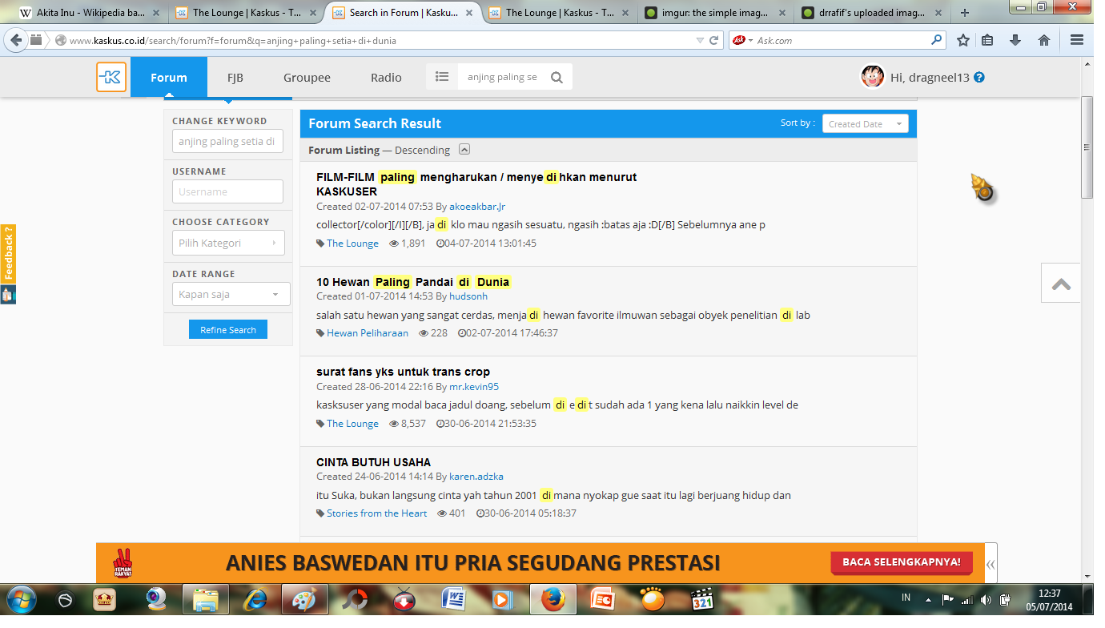Open Internet Explorer from taskbar
Screen dimensions: 1105x628
[255, 599]
